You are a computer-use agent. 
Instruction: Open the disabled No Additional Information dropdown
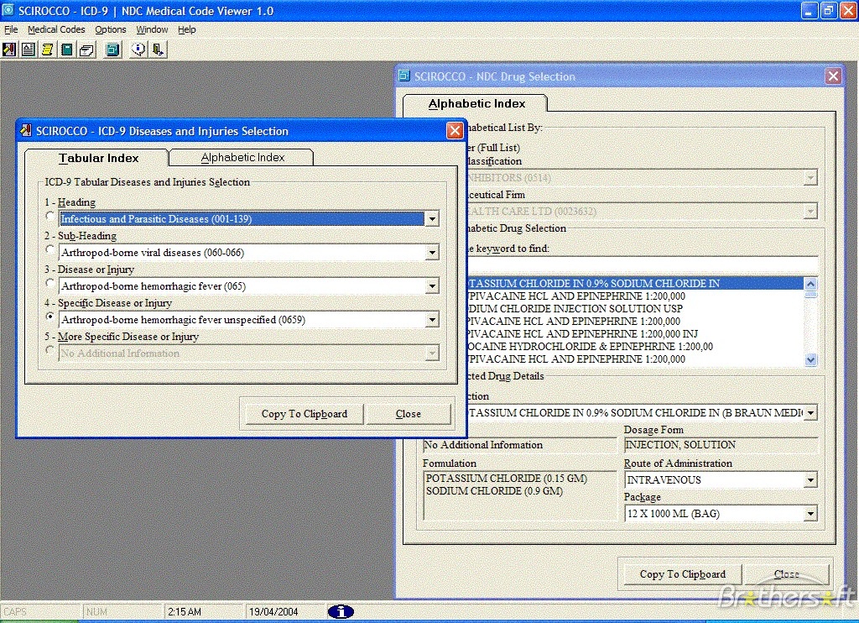(x=432, y=353)
